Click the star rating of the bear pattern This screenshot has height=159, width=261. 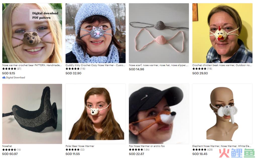9,69
